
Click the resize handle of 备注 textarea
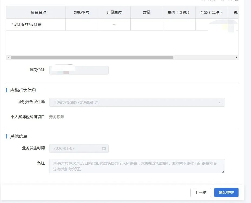[x=223, y=171]
